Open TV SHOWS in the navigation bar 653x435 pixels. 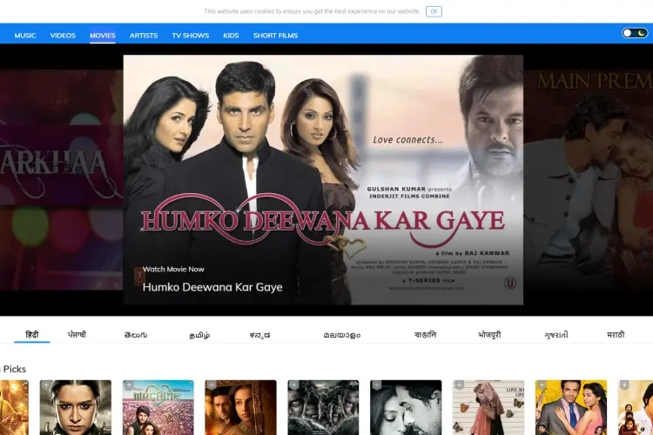point(191,36)
